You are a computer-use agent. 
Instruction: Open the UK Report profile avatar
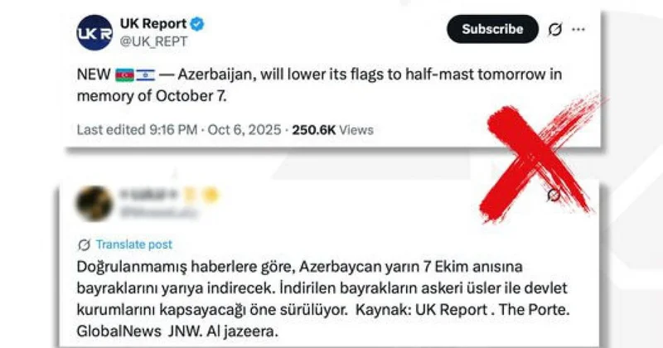(x=94, y=32)
